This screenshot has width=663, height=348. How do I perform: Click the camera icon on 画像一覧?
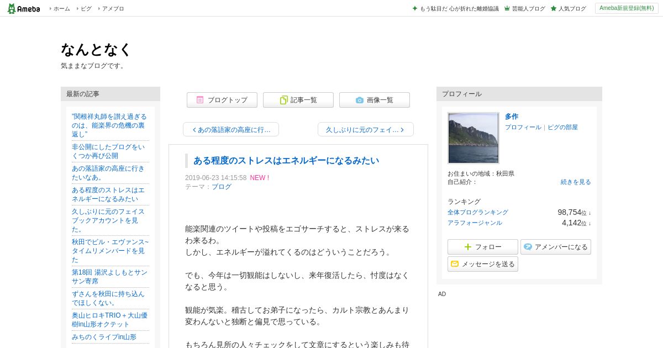(360, 100)
